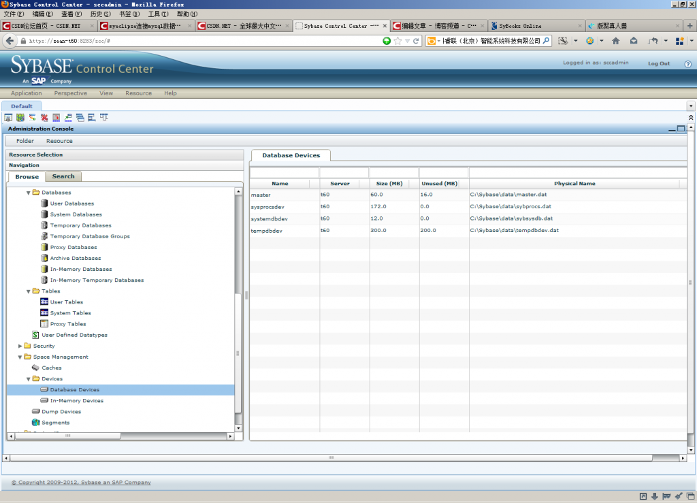The image size is (697, 503).
Task: Click the green go arrow in address bar
Action: (x=387, y=41)
